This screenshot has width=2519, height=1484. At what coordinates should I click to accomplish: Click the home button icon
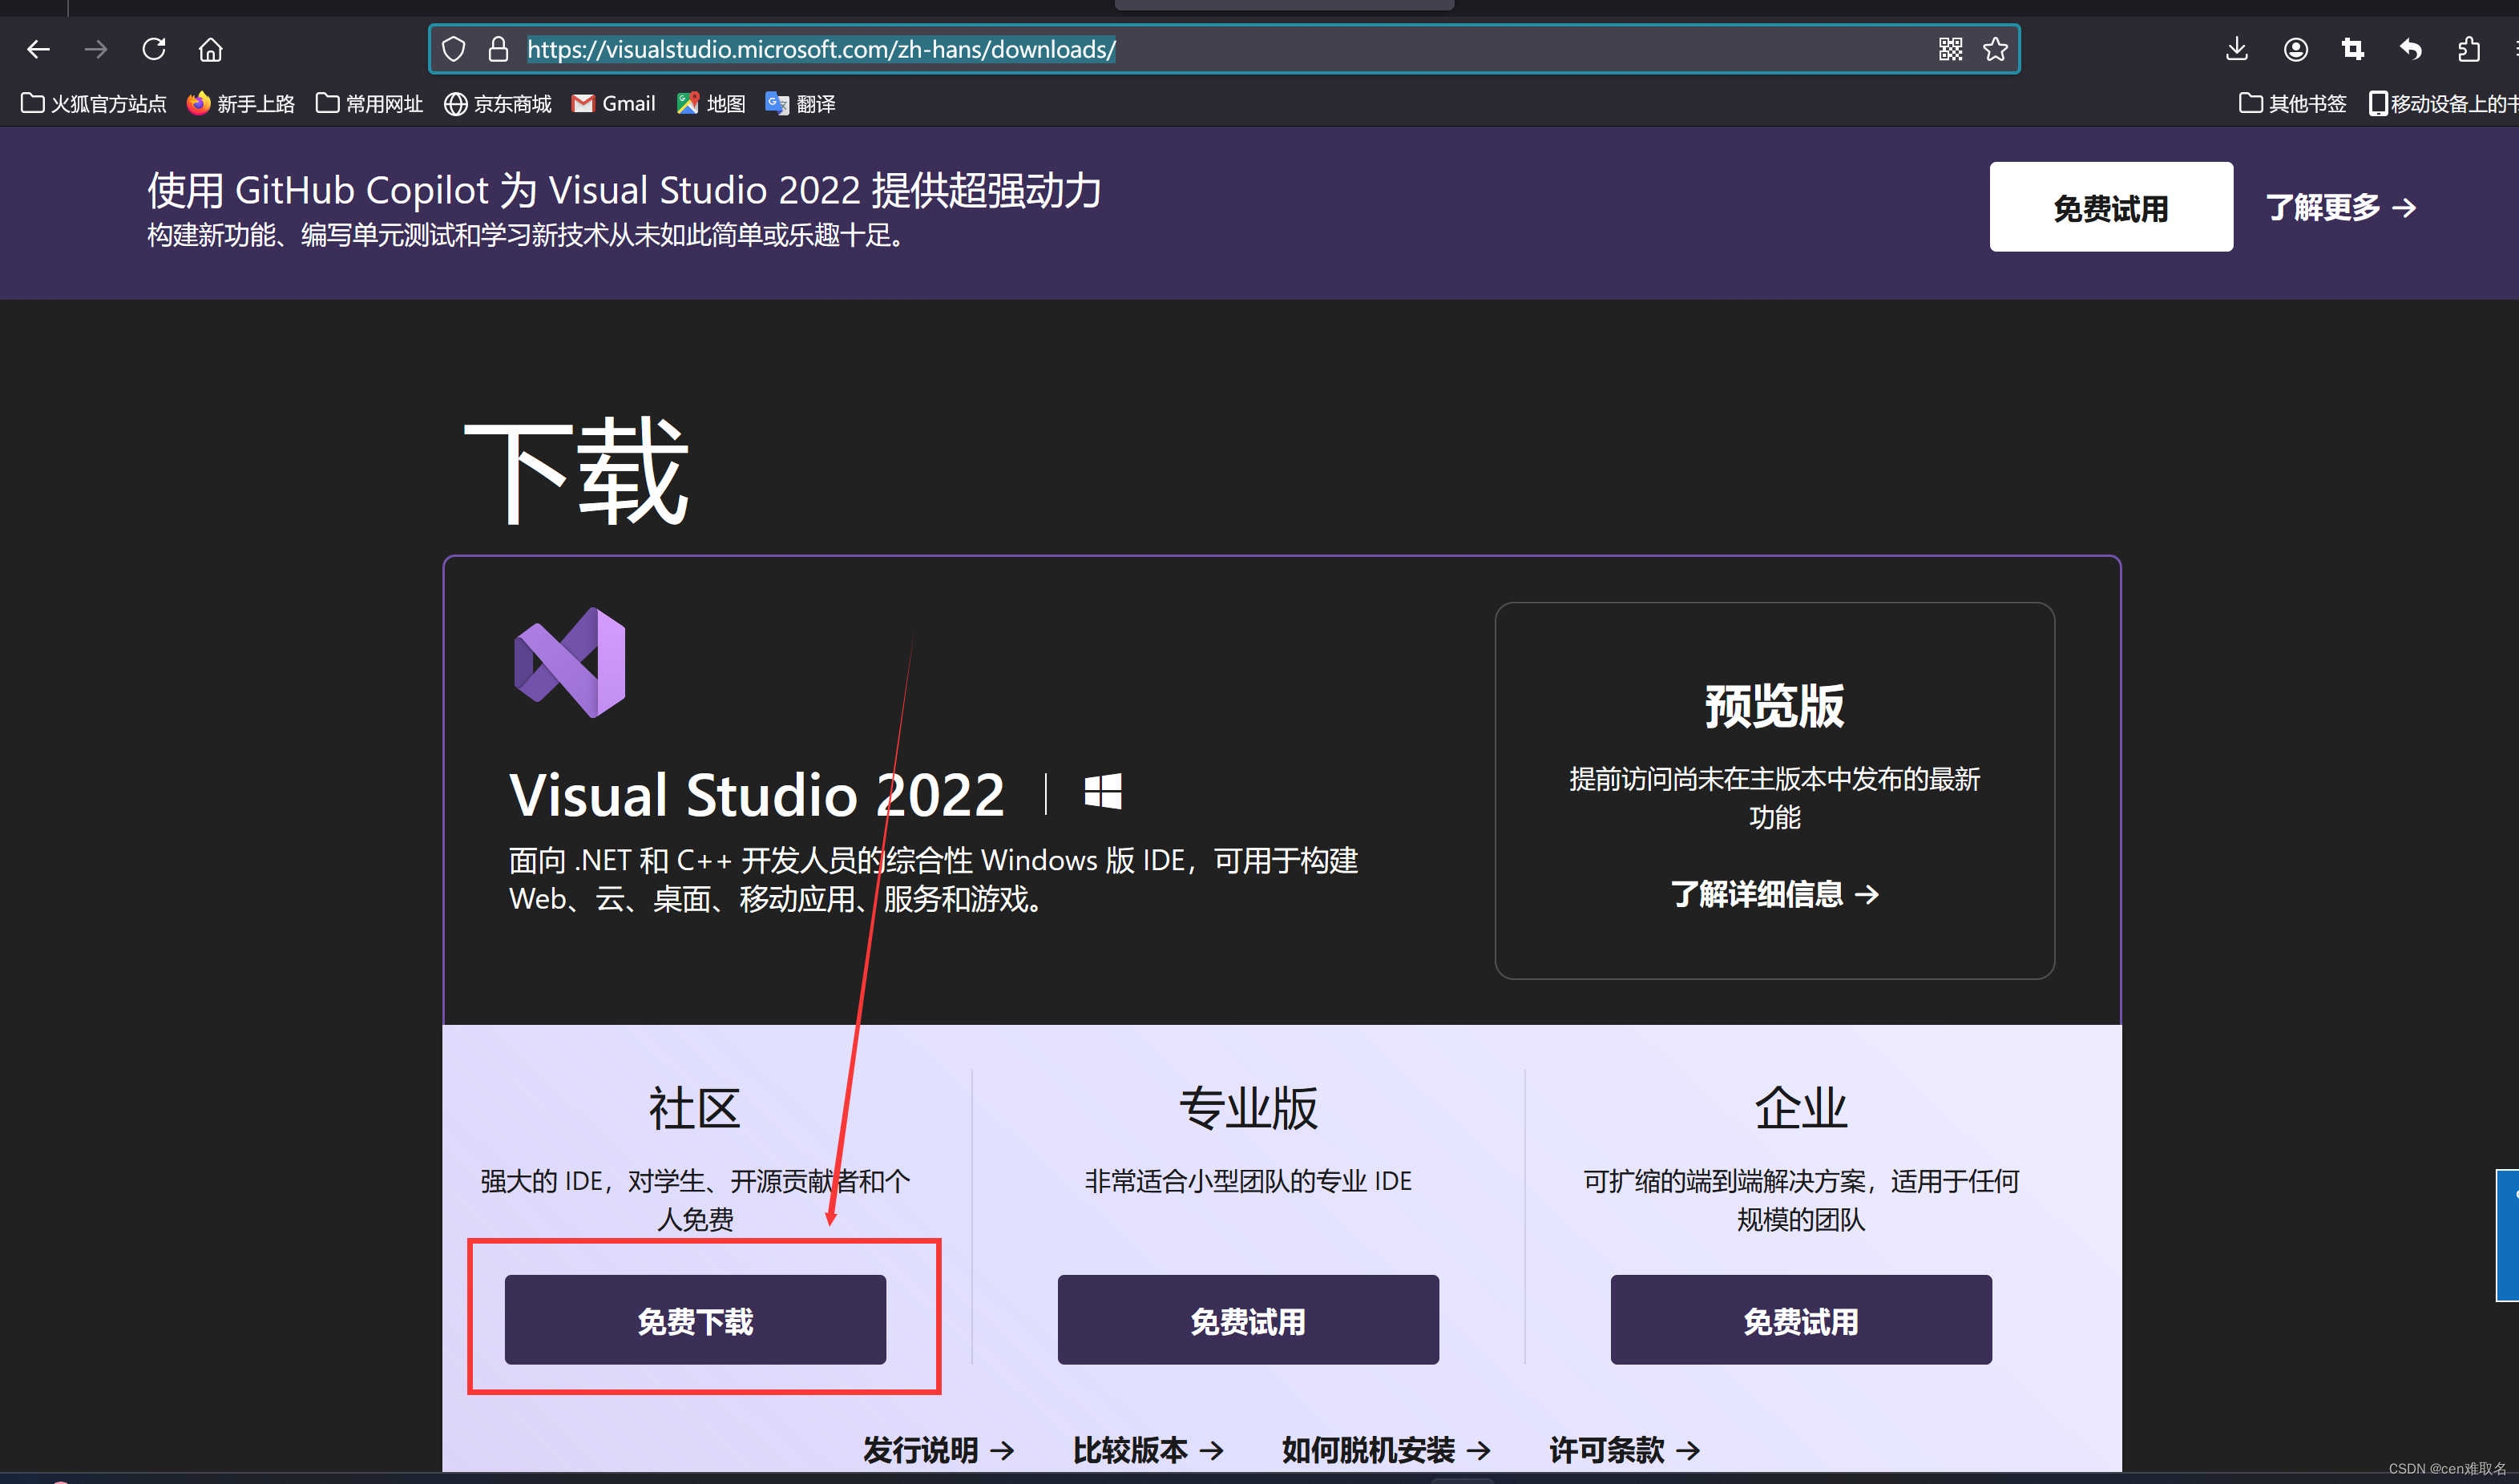click(210, 49)
